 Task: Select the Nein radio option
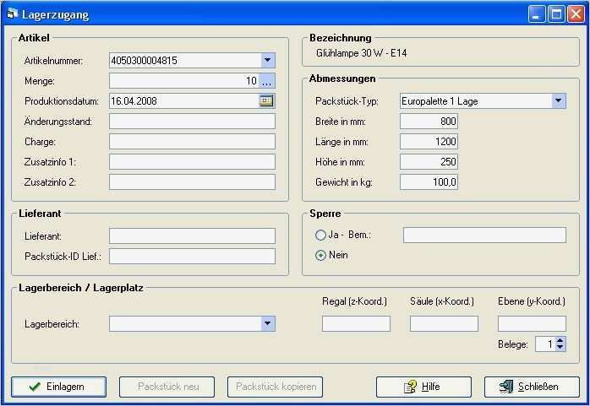click(x=320, y=256)
